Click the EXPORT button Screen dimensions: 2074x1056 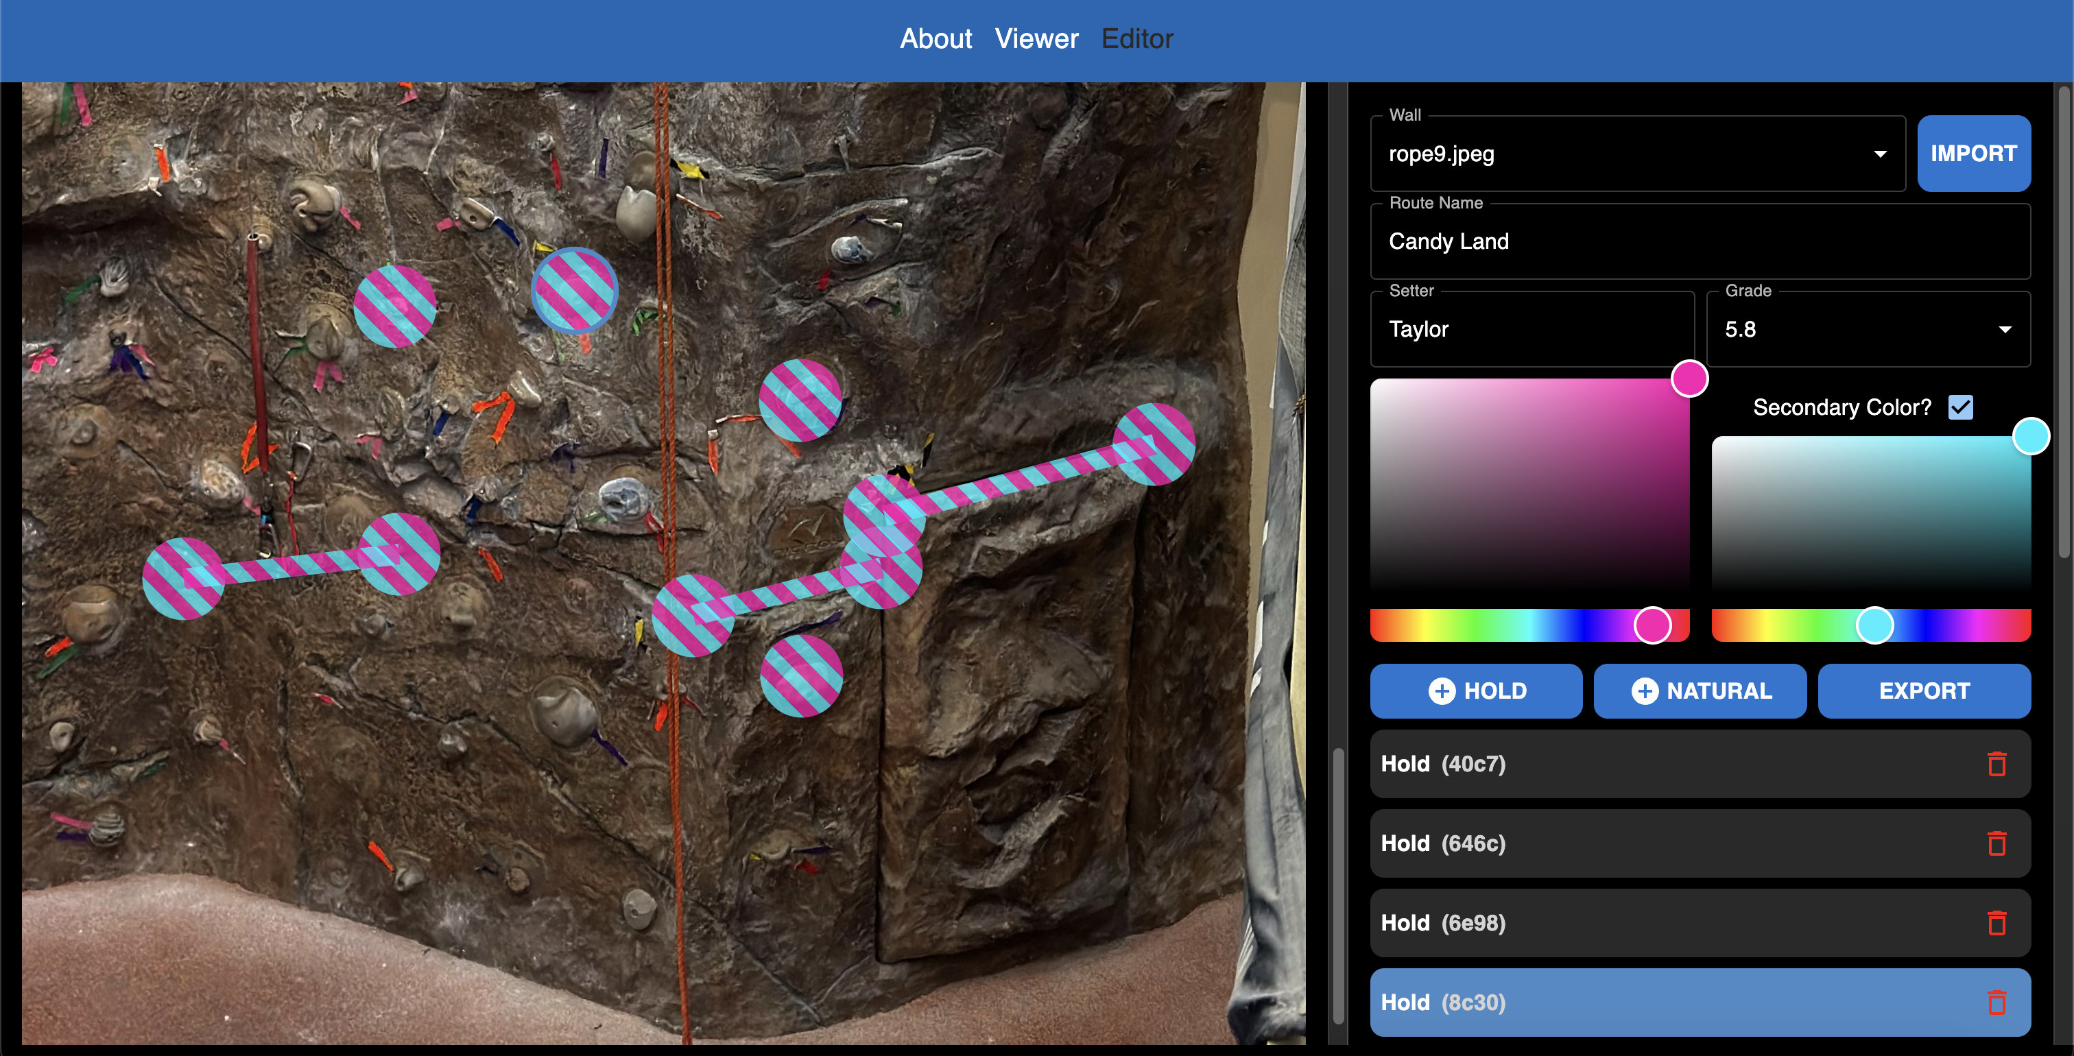[1923, 691]
